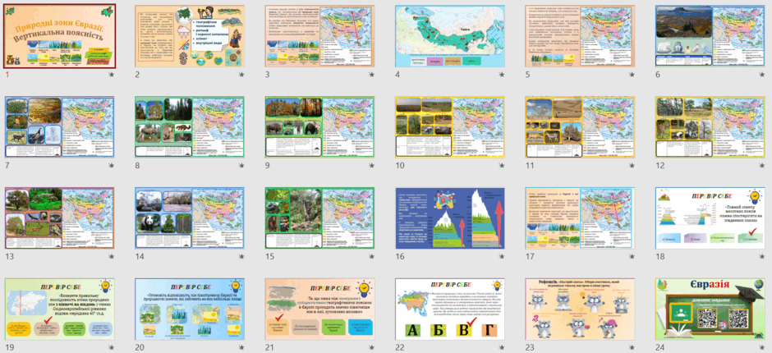Select slide 10 yellow-bordered steppe thumbnail
772x353 pixels.
tap(449, 127)
